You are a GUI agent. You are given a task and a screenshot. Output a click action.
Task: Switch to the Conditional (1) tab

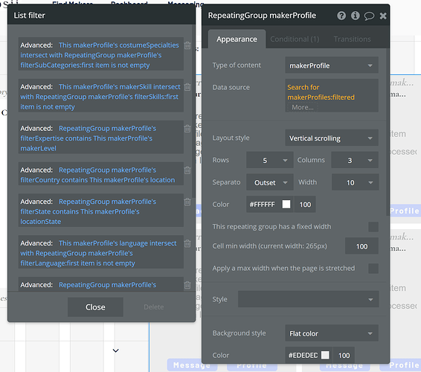(295, 39)
